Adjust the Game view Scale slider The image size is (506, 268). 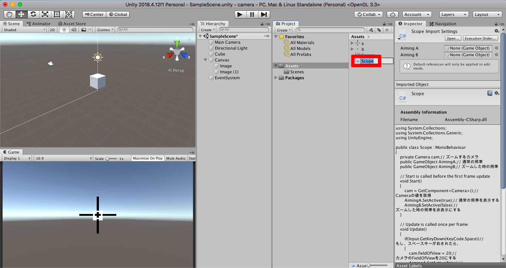pyautogui.click(x=111, y=158)
